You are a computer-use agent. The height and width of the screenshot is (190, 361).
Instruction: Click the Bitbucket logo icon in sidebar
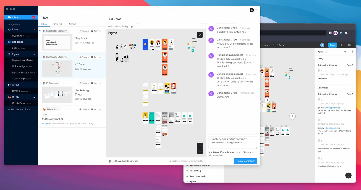[x=10, y=42]
